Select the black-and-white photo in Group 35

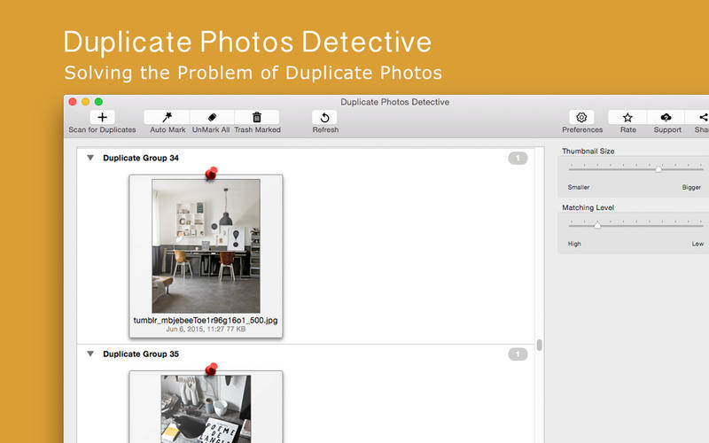point(206,408)
